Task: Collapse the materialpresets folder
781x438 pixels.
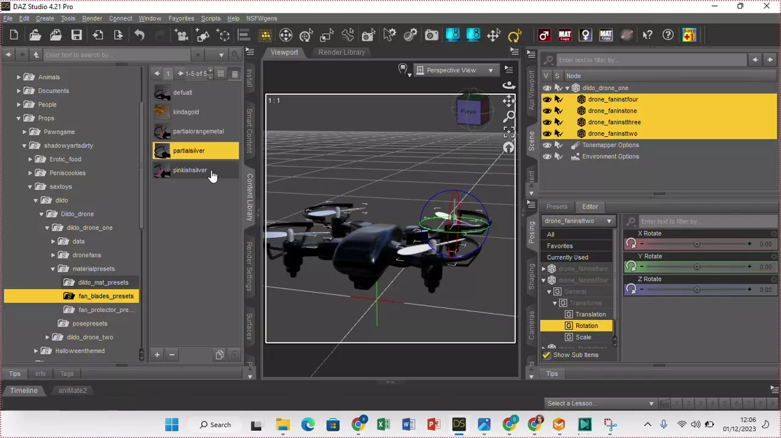Action: click(53, 269)
